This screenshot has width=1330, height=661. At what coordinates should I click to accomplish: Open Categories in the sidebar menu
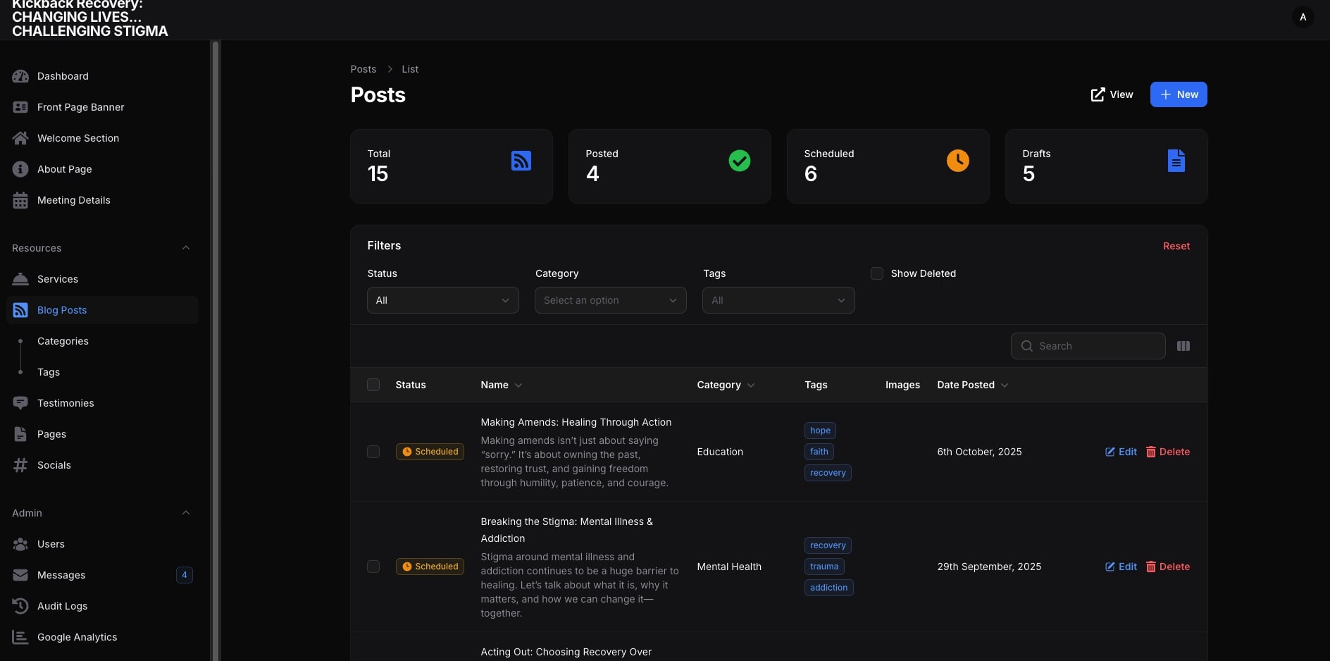click(63, 341)
